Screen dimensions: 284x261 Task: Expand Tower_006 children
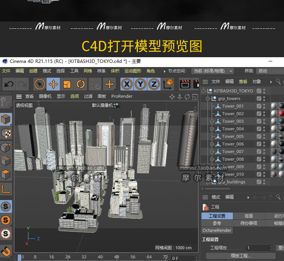coord(212,144)
